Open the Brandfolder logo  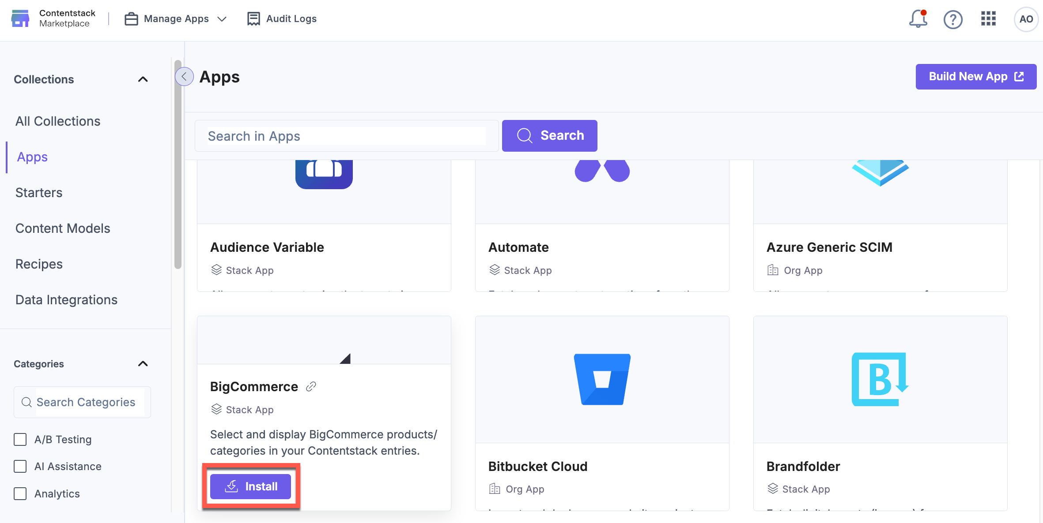(880, 379)
